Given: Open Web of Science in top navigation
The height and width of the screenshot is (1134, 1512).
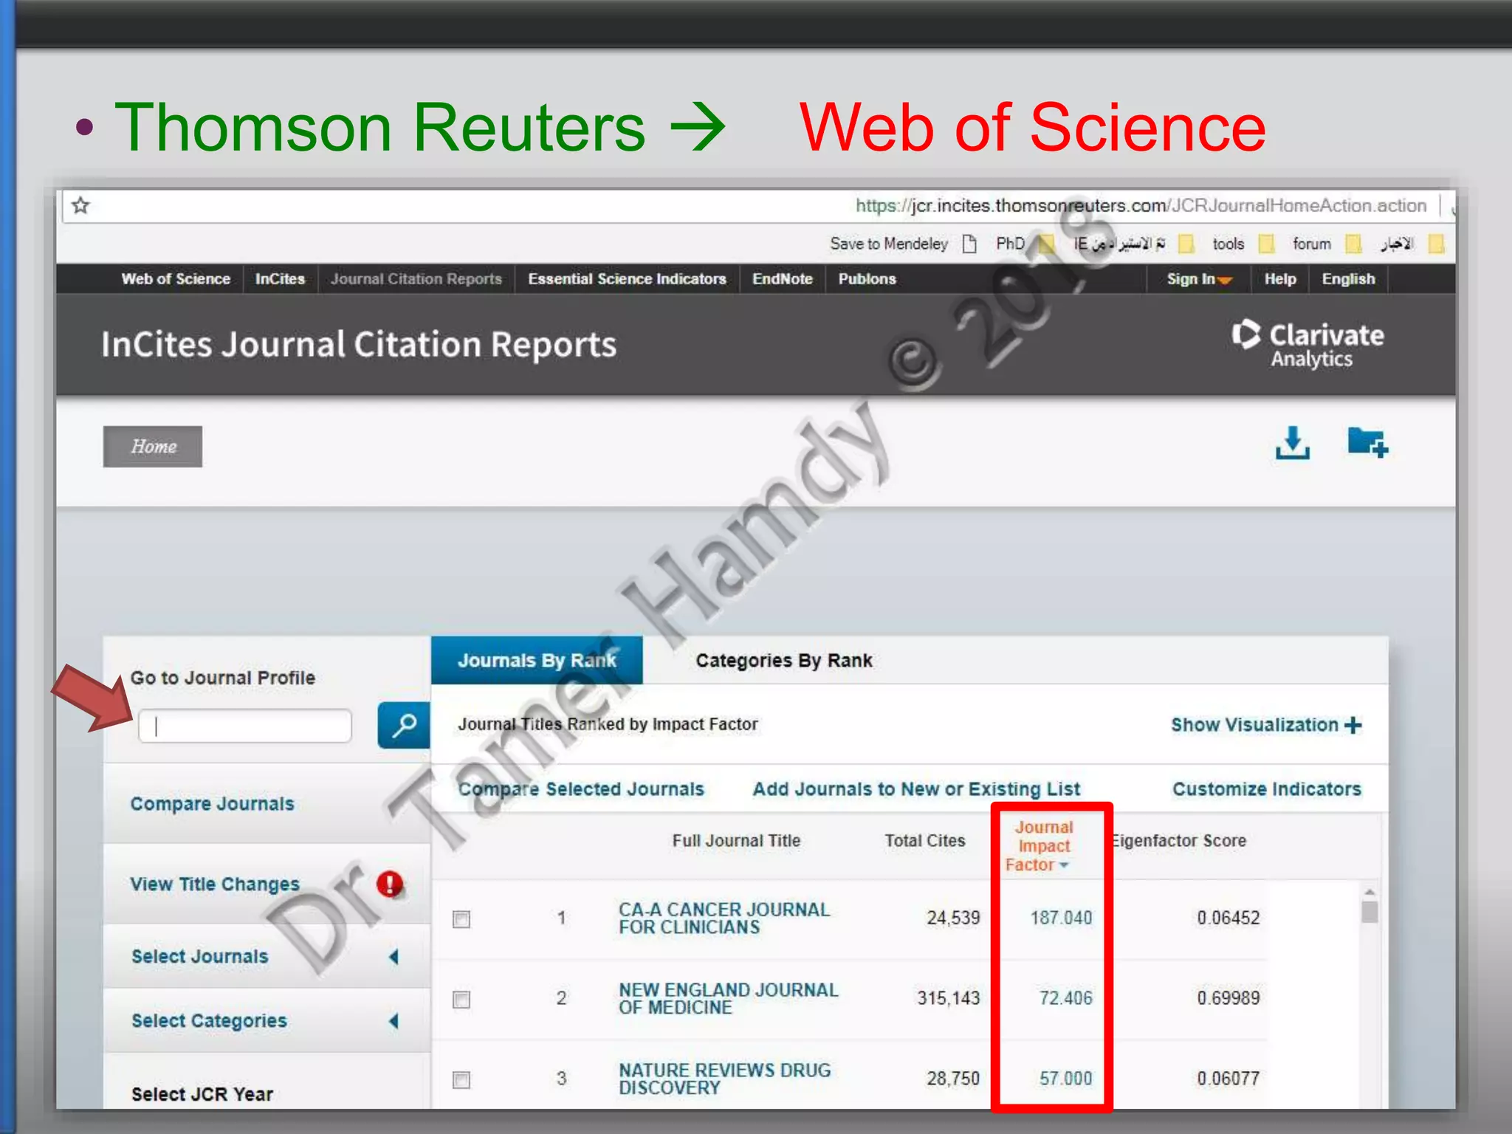Looking at the screenshot, I should tap(176, 279).
